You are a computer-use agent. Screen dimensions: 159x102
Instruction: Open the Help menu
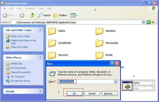(x=49, y=8)
